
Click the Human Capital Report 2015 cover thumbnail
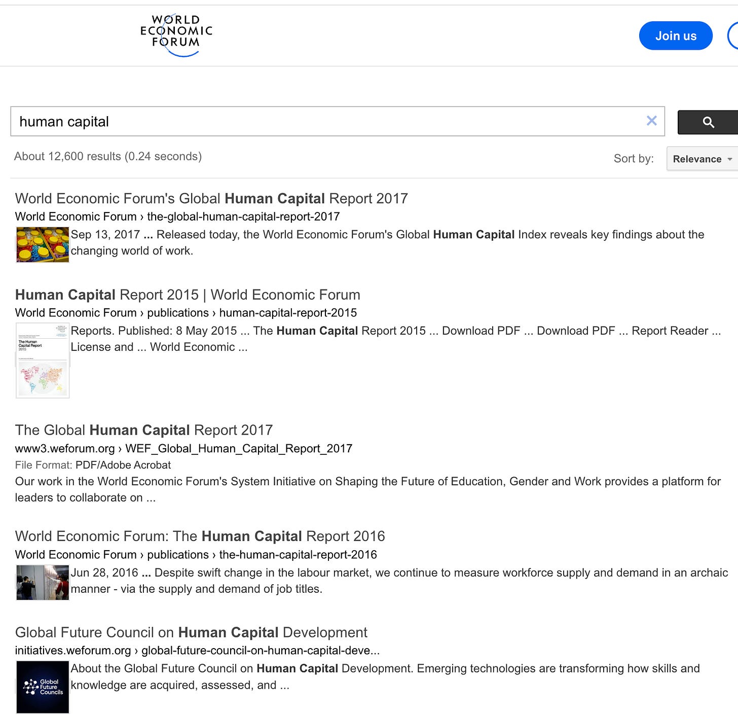click(43, 360)
